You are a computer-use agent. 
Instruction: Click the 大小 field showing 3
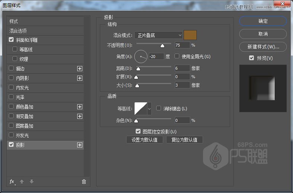tap(182, 85)
